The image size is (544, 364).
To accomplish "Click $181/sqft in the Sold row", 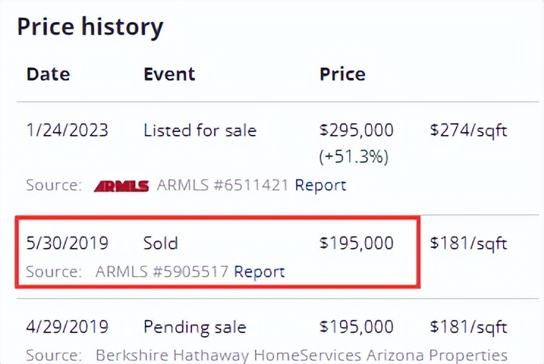I will 468,243.
